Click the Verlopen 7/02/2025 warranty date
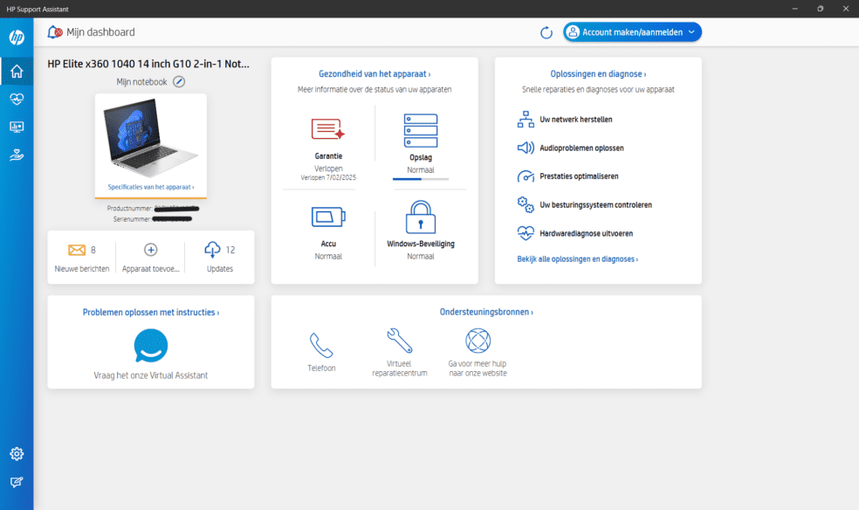Screen dimensions: 859x510 point(328,177)
